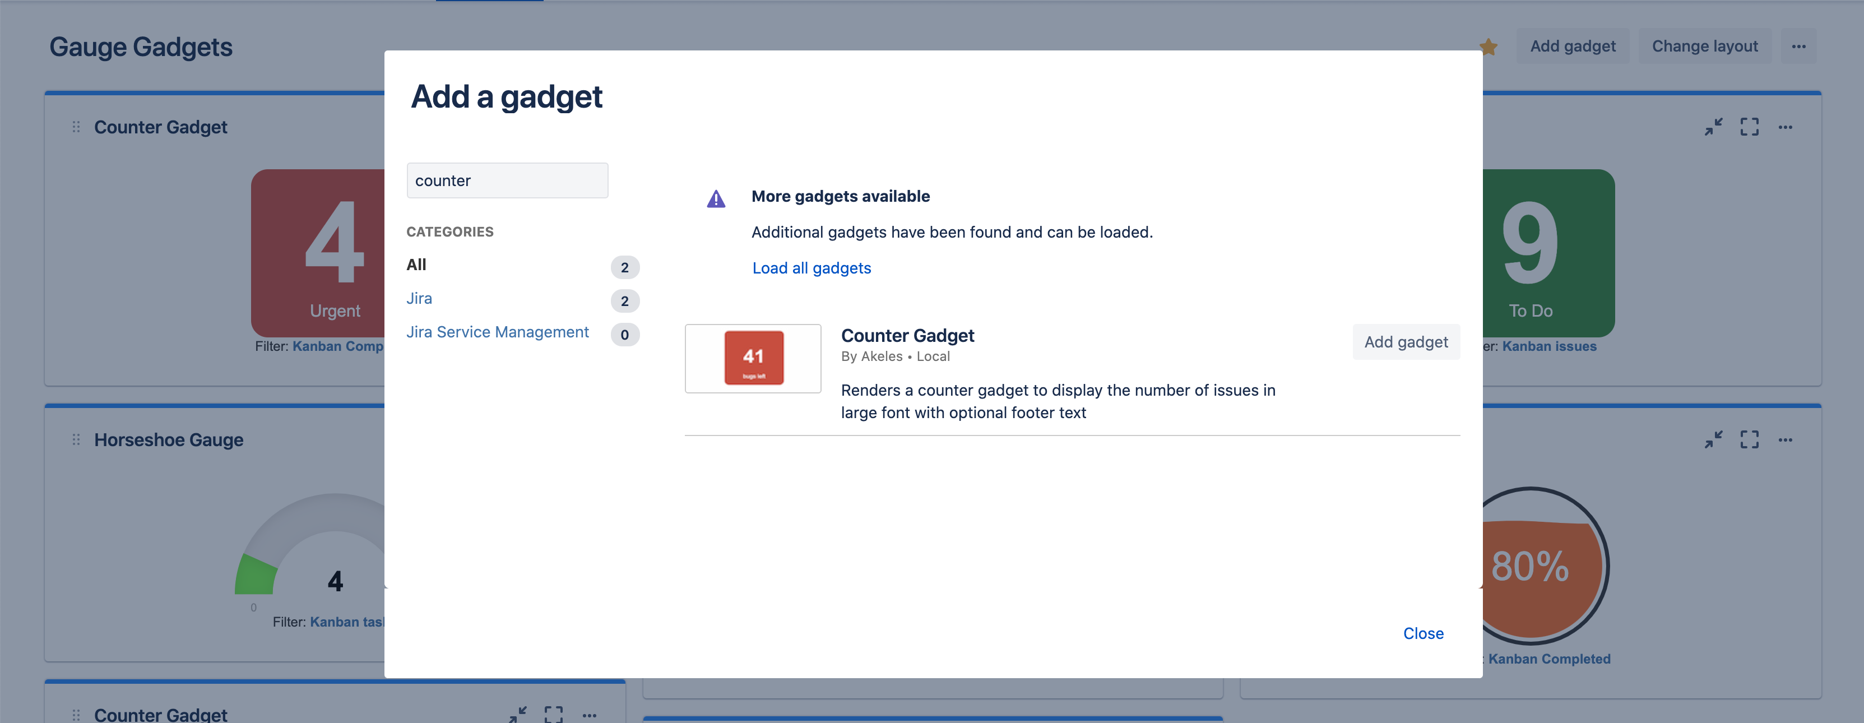This screenshot has width=1864, height=723.
Task: Maximize the To Do gadget to full screen
Action: tap(1750, 127)
